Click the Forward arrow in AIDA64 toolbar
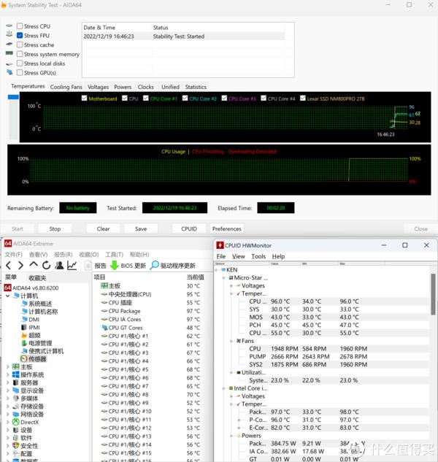Image resolution: width=438 pixels, height=462 pixels. [x=20, y=266]
